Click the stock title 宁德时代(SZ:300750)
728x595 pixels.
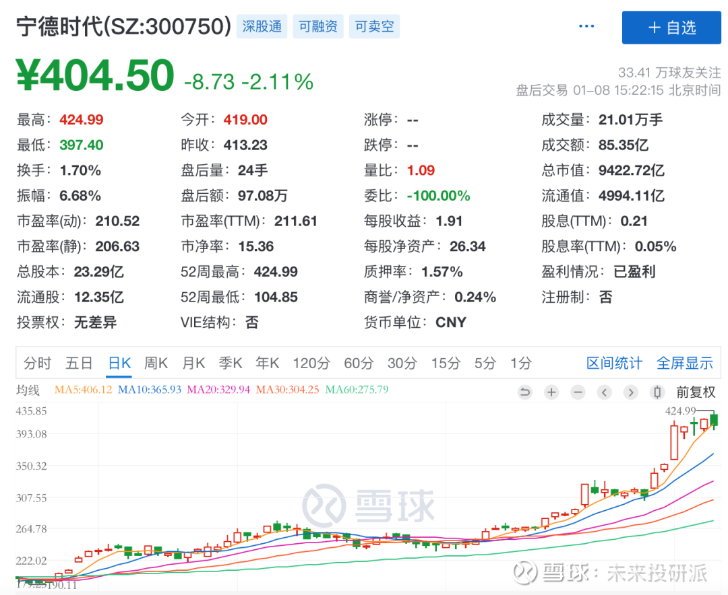point(123,26)
